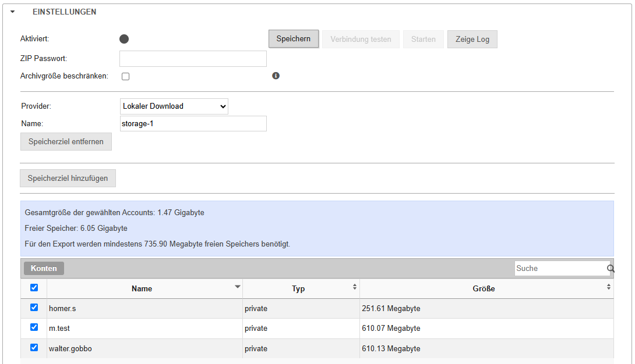Sort accounts by Typ column arrows
The height and width of the screenshot is (364, 635).
tap(355, 287)
